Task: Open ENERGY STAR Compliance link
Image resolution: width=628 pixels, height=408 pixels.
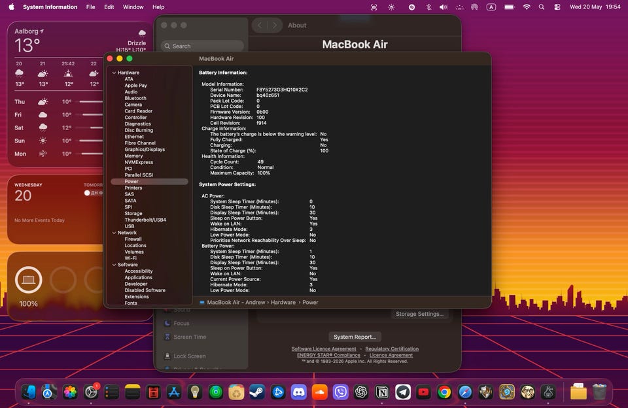Action: tap(328, 355)
